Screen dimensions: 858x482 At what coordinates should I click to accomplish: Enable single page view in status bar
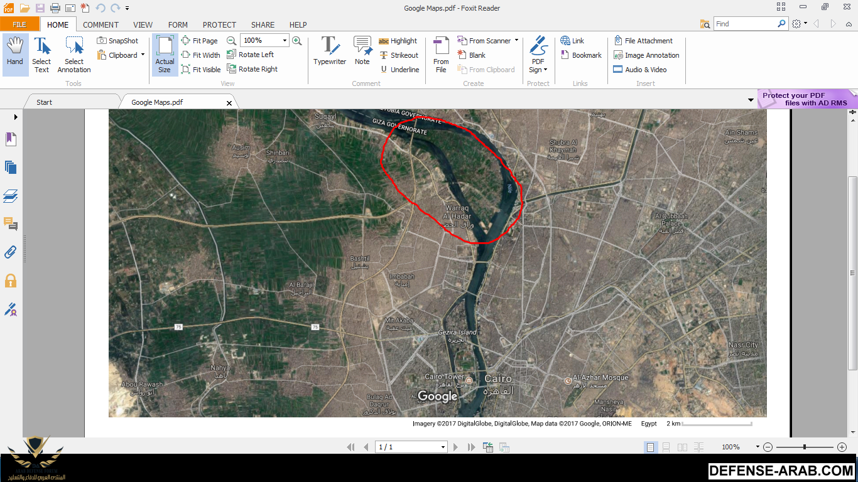click(651, 447)
